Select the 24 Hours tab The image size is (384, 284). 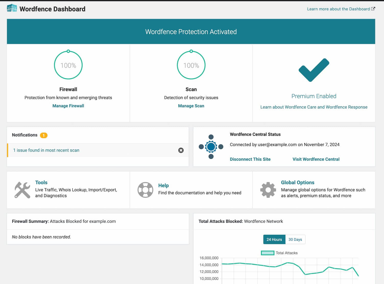(x=274, y=239)
